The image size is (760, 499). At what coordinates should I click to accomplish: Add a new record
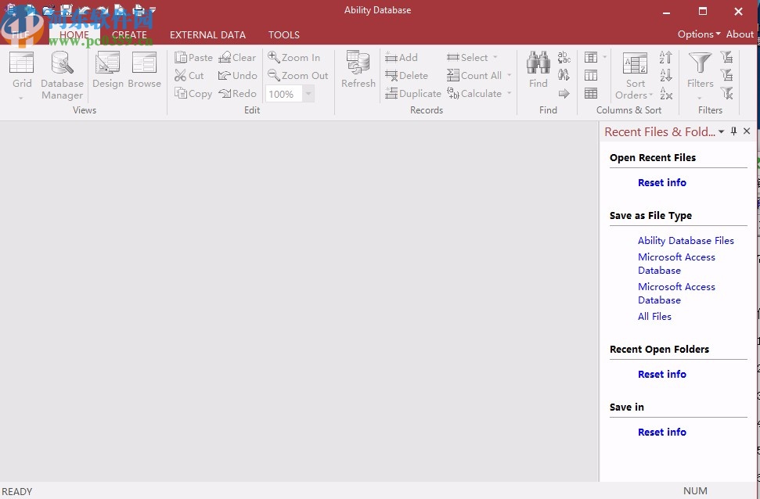point(402,57)
